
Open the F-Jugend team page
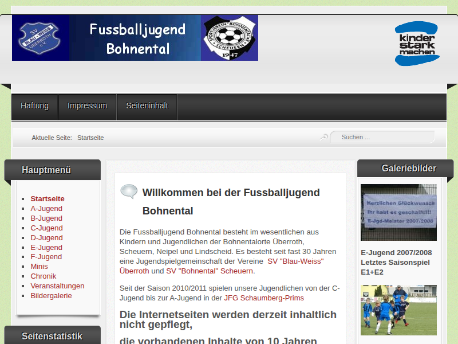(46, 257)
